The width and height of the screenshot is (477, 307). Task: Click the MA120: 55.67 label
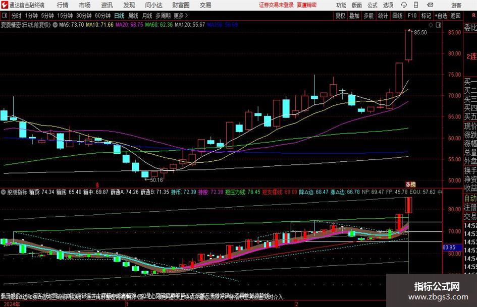click(x=190, y=25)
